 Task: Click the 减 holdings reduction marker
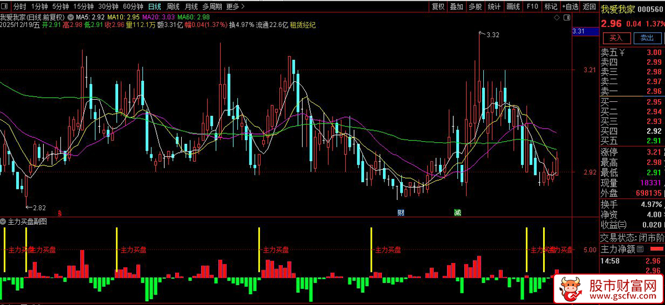point(457,213)
